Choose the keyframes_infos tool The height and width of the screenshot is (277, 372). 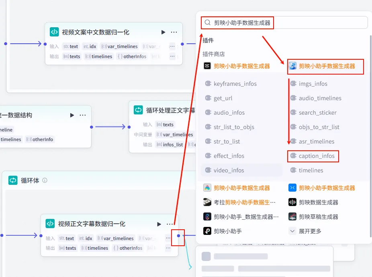[x=231, y=84]
